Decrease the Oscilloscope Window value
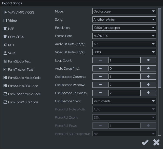 100,85
